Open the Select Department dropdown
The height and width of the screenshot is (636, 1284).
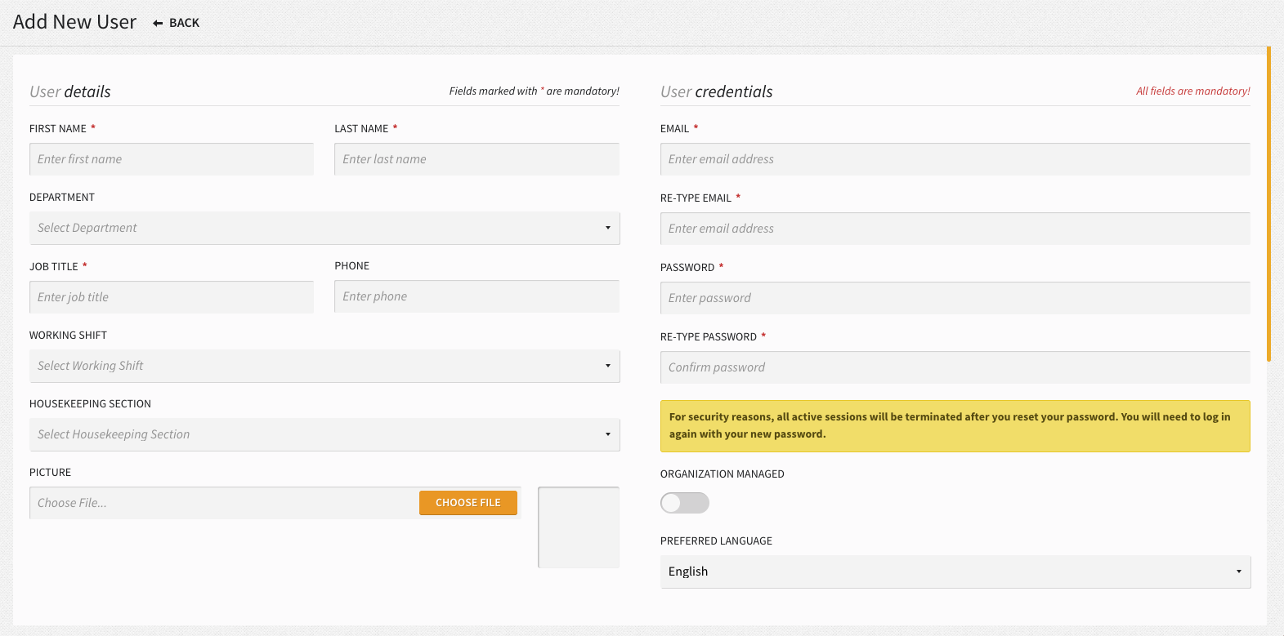pyautogui.click(x=324, y=228)
